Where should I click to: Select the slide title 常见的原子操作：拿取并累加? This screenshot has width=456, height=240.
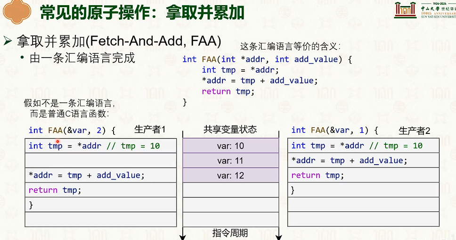pyautogui.click(x=142, y=13)
